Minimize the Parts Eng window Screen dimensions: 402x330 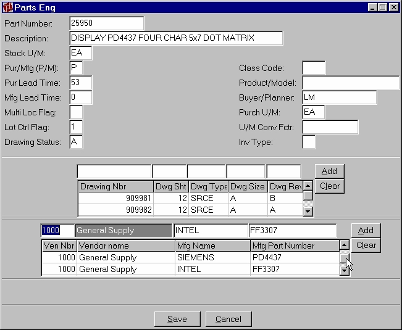point(372,7)
